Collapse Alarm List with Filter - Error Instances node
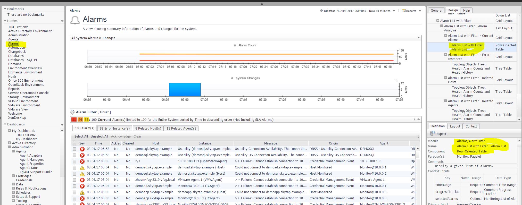 445,55
